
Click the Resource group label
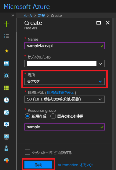click(42, 111)
